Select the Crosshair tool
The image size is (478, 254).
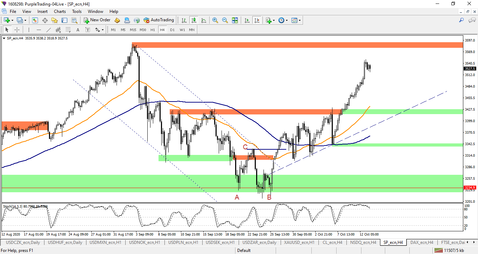[x=16, y=30]
